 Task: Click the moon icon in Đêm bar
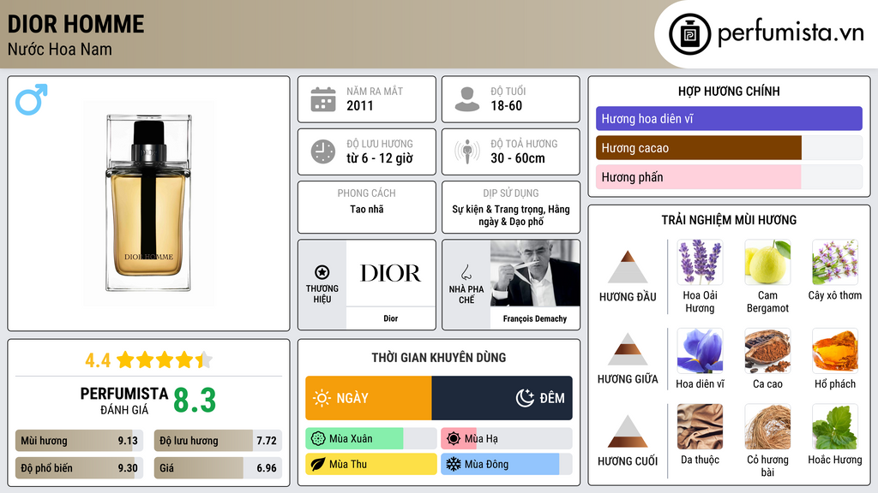pos(526,398)
